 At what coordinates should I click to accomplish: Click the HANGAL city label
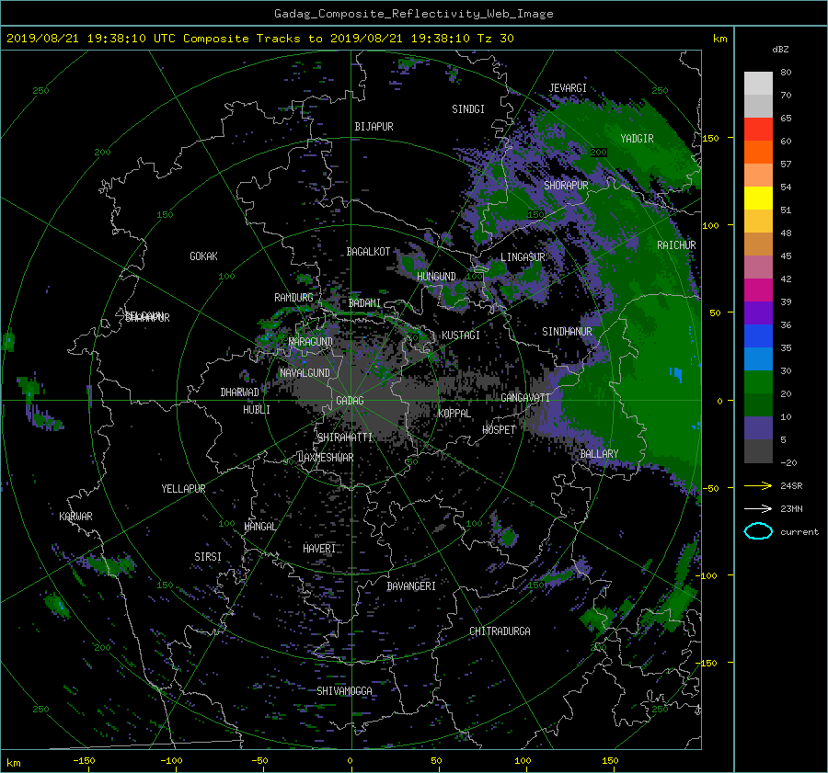tap(260, 527)
